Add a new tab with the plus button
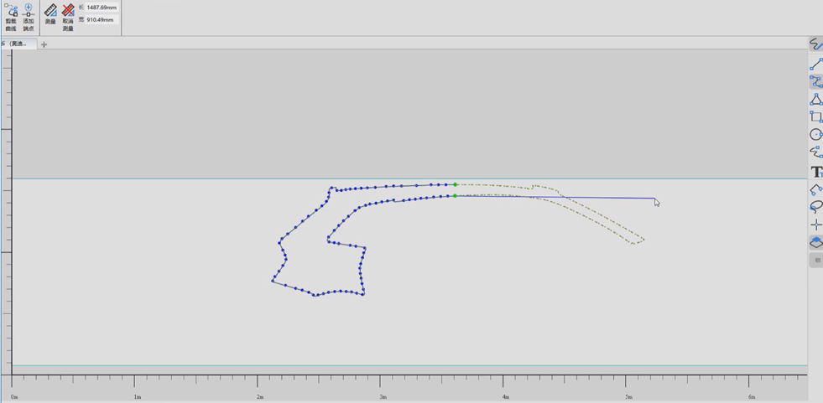823x403 pixels. [44, 44]
